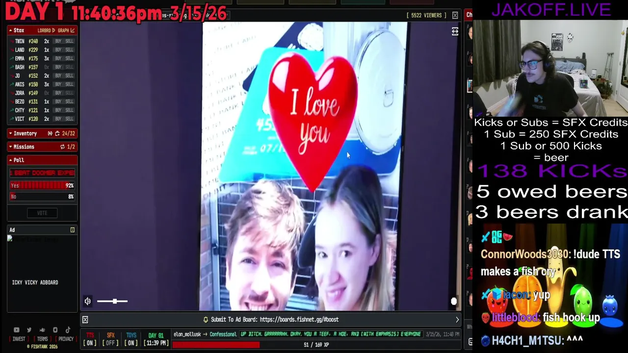Click the white circle control on the video
Screen dimensions: 628x353
(x=454, y=302)
